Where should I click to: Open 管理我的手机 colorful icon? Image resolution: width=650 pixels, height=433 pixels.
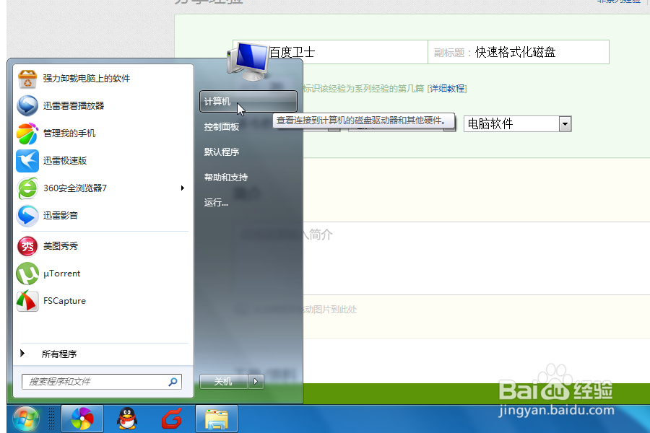point(27,134)
